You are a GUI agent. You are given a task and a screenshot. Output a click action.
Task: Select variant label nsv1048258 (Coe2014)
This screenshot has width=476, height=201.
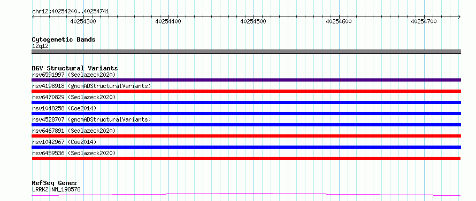click(x=64, y=108)
